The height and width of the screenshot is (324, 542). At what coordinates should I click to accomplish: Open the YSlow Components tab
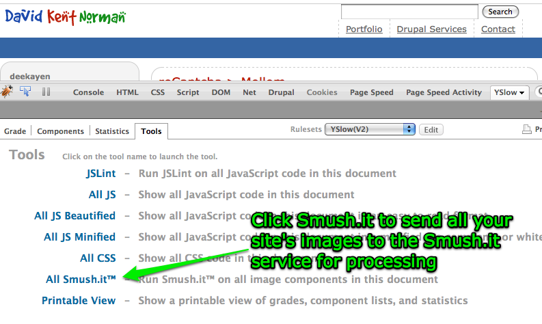[61, 131]
